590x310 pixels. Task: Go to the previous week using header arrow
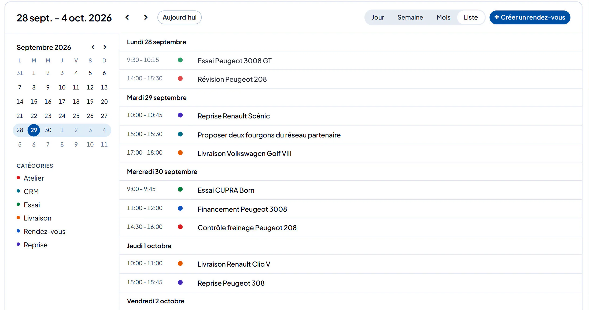[x=127, y=17]
